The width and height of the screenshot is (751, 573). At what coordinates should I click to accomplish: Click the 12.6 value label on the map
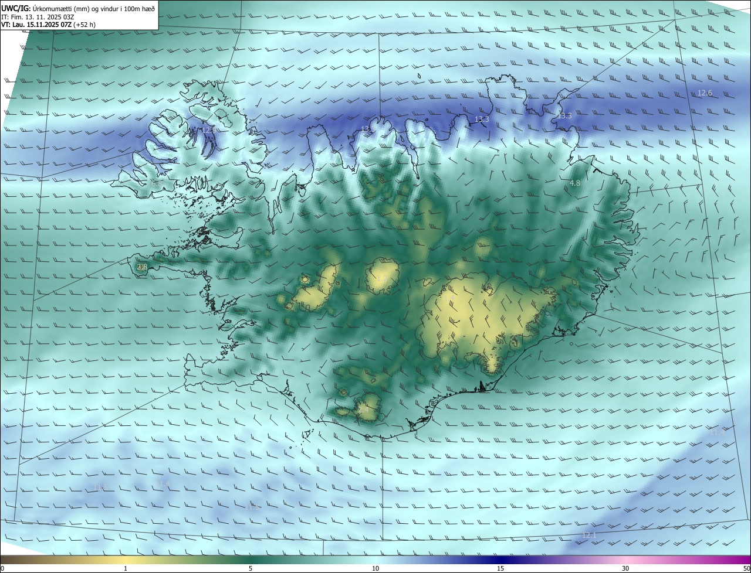[705, 93]
